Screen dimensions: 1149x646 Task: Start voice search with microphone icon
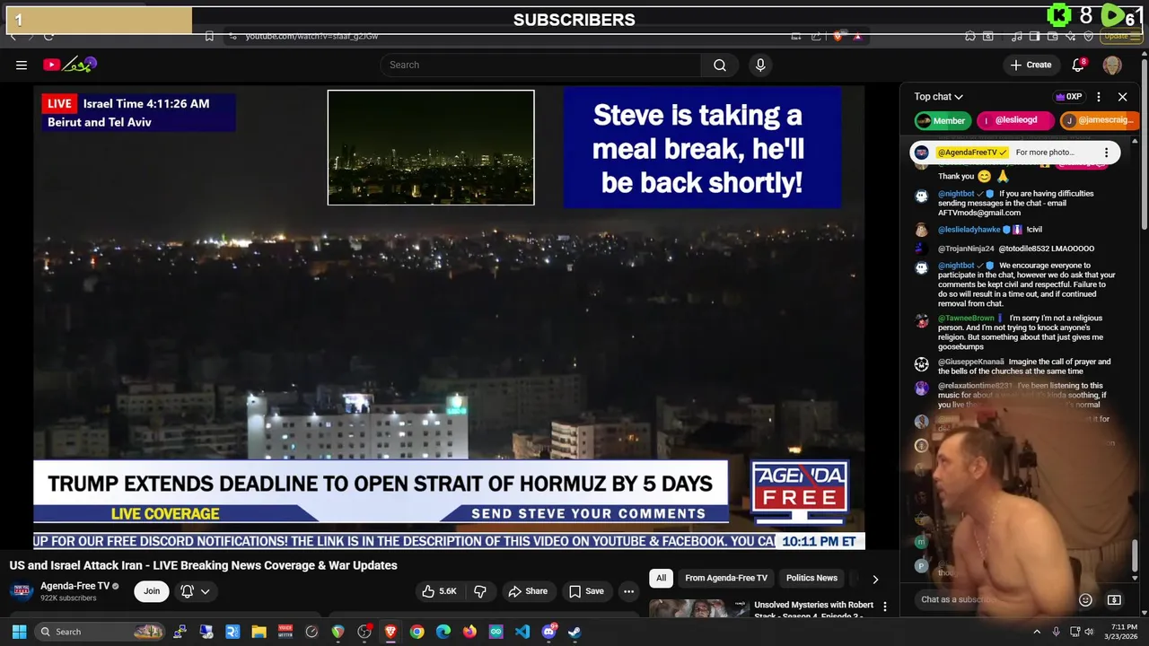pyautogui.click(x=760, y=65)
